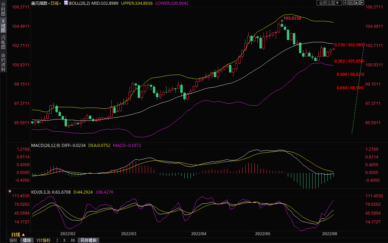
Task: Select the K线图 side tab
Action: point(3,28)
